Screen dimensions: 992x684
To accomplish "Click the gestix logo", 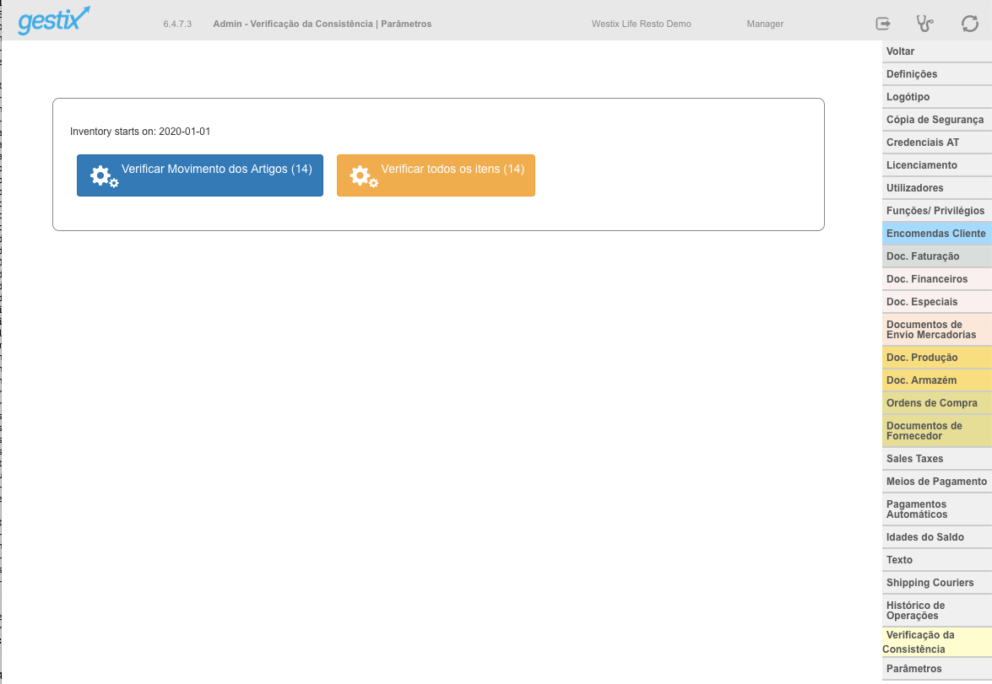I will (x=54, y=20).
